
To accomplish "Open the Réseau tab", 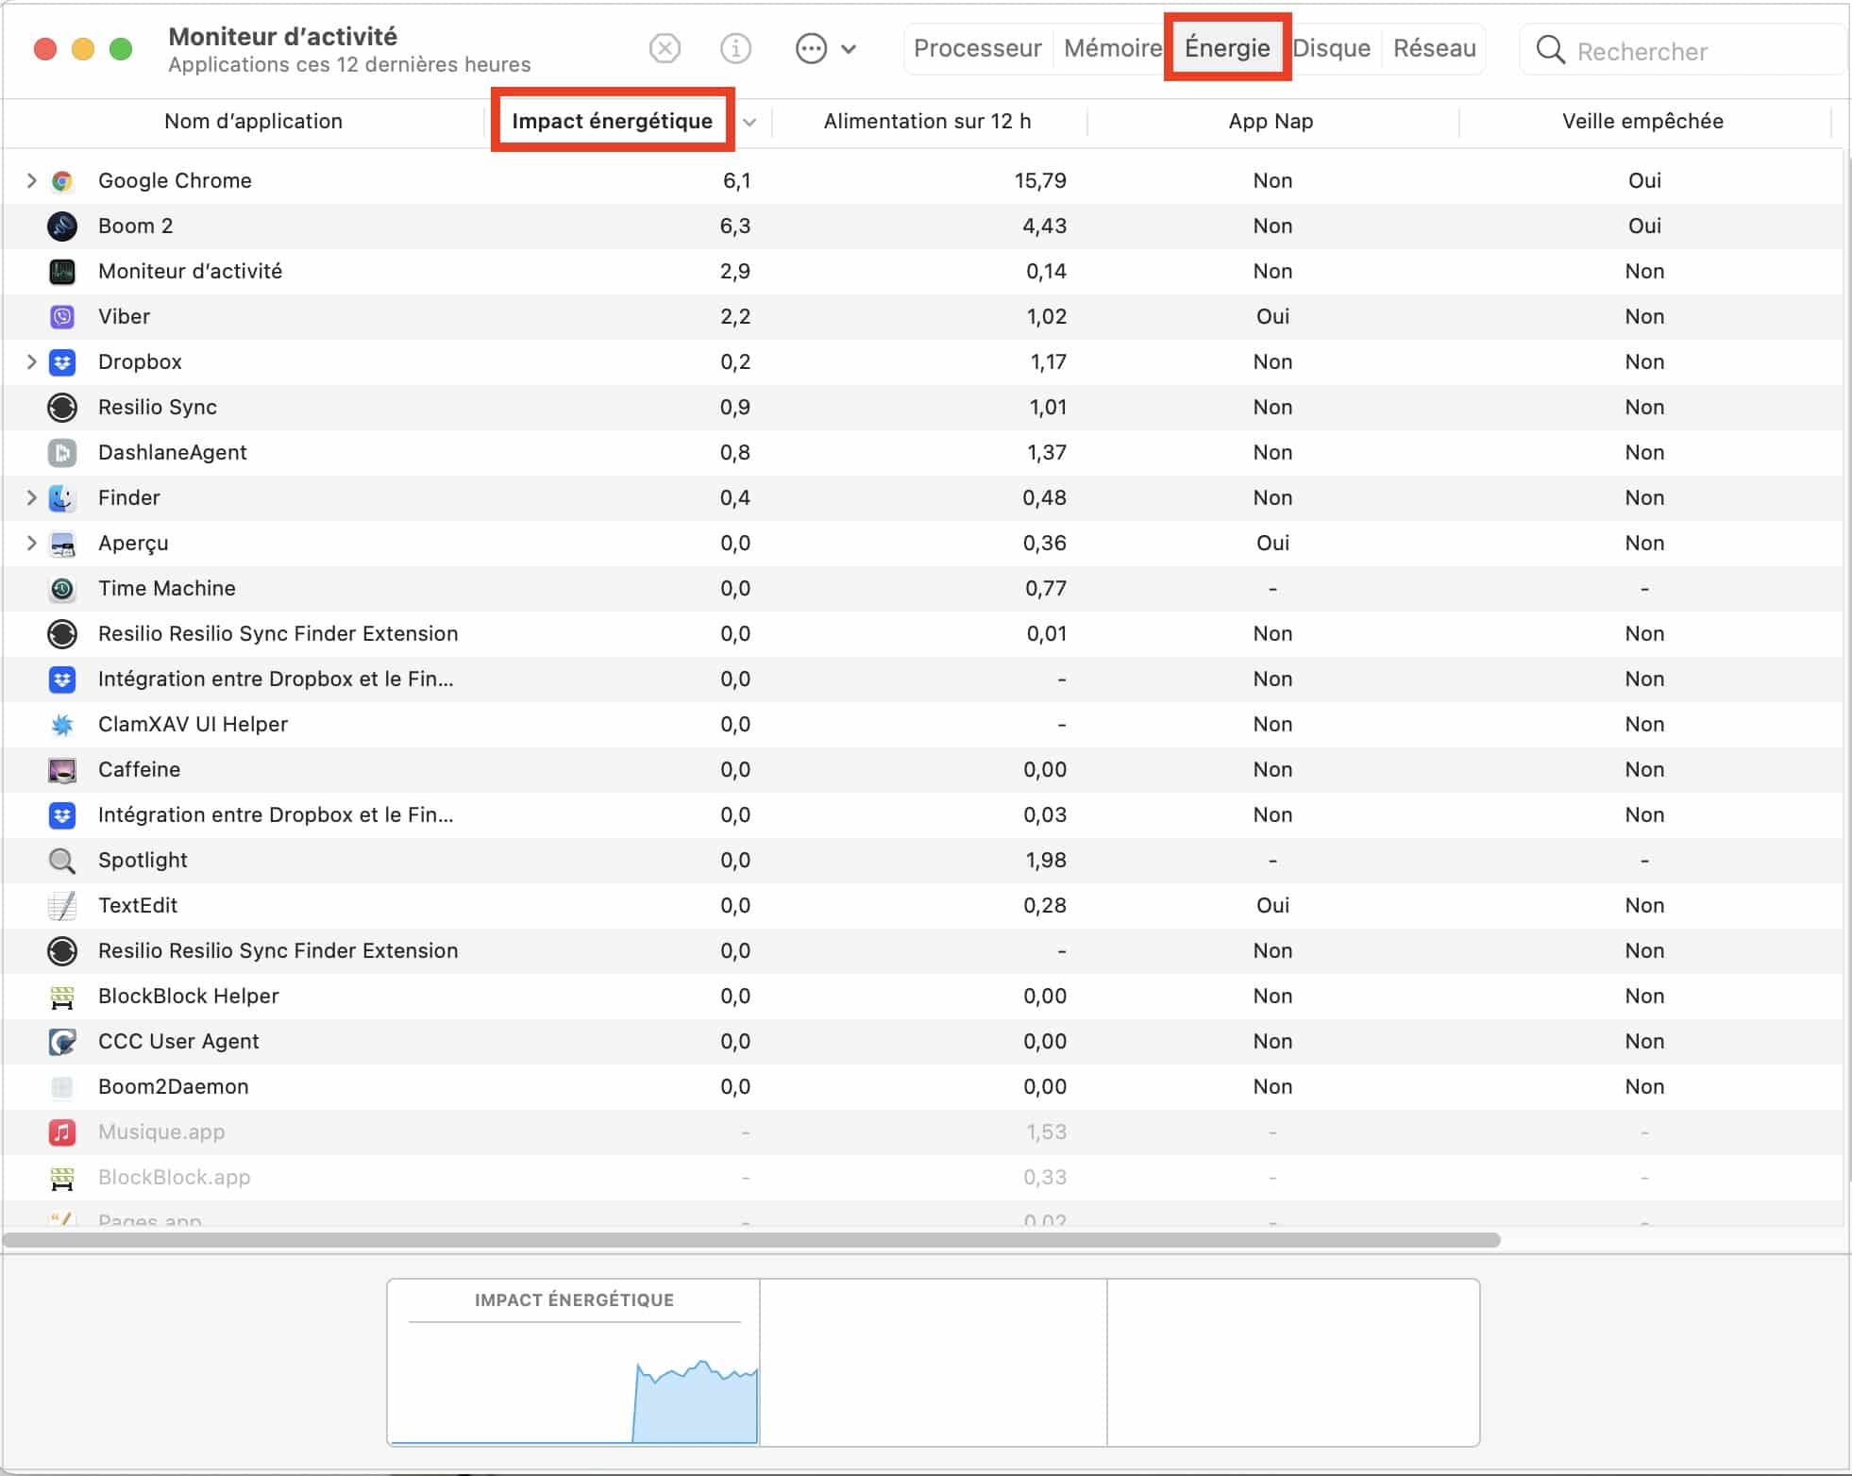I will [x=1435, y=48].
